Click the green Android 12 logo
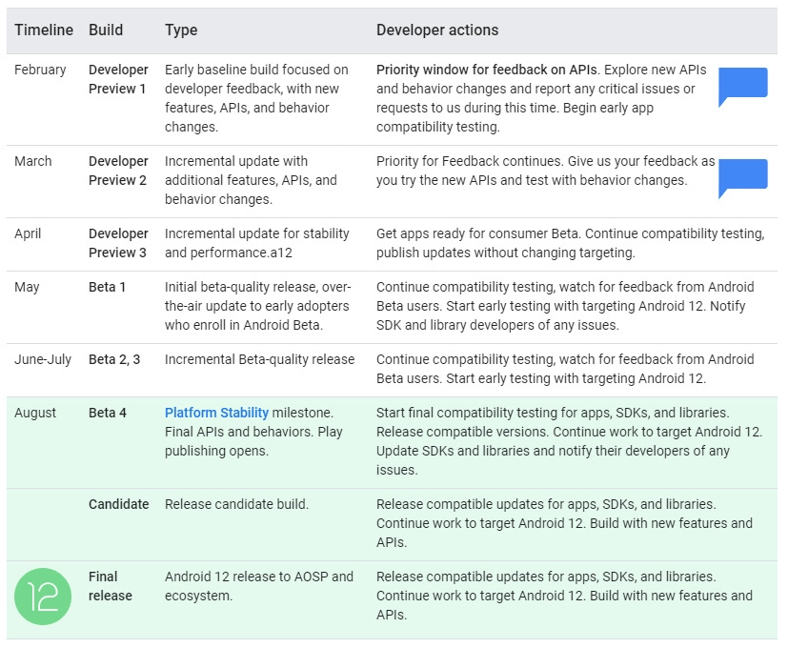This screenshot has width=788, height=648. pyautogui.click(x=43, y=597)
